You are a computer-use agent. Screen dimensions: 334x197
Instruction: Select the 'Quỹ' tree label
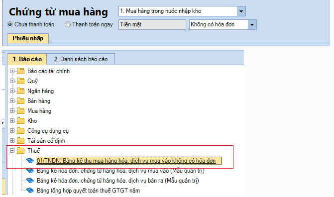pyautogui.click(x=32, y=81)
